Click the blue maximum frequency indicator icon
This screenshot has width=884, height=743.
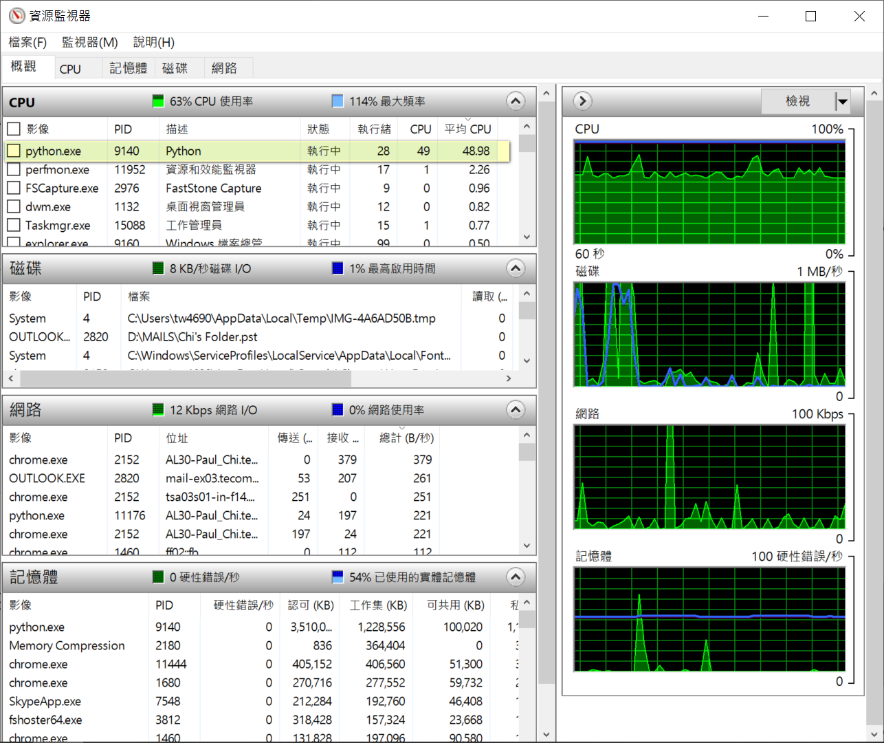(x=338, y=101)
